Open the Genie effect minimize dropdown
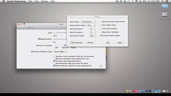 pyautogui.click(x=60, y=51)
